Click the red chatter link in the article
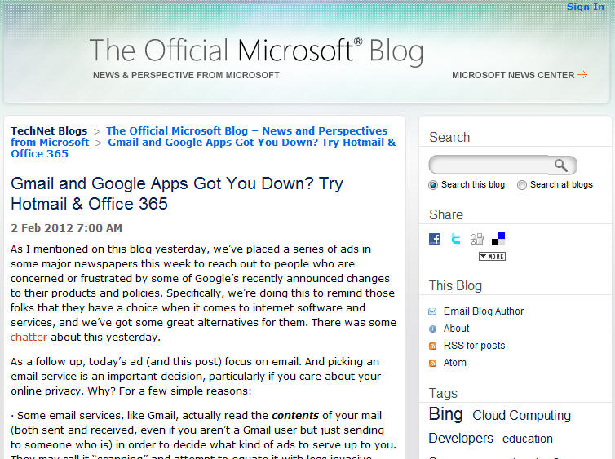Image resolution: width=615 pixels, height=459 pixels. tap(29, 337)
